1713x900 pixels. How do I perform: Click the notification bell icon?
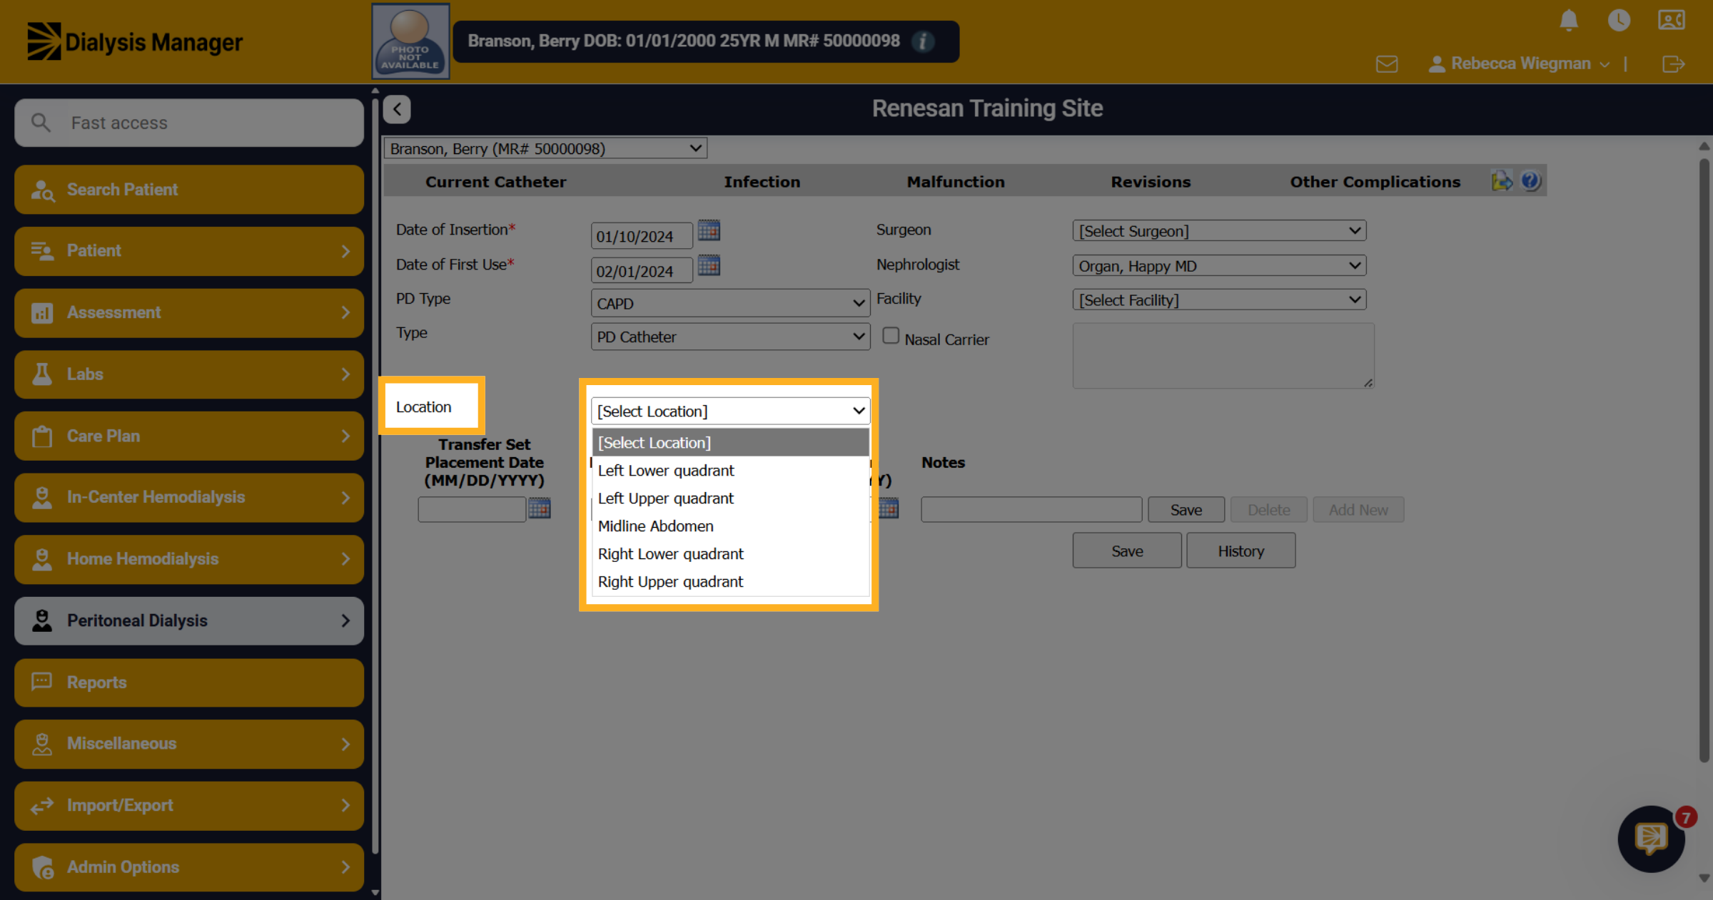1568,20
